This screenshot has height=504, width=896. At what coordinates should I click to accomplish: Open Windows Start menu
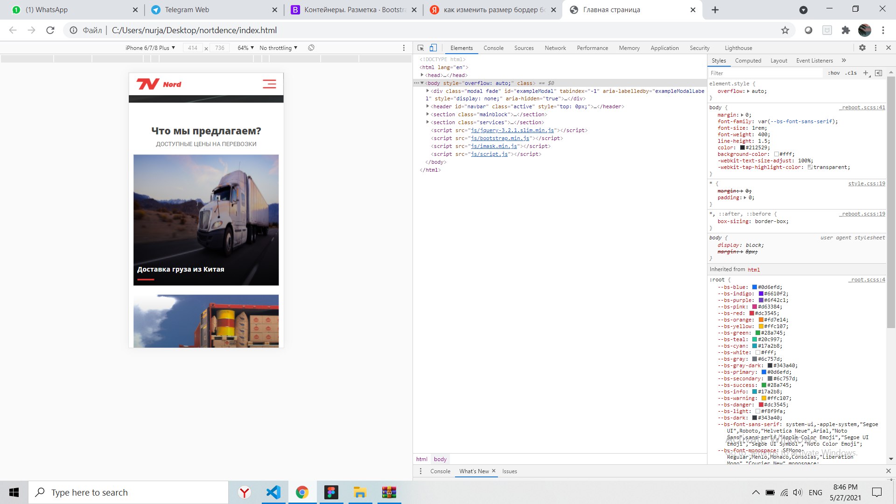coord(14,492)
